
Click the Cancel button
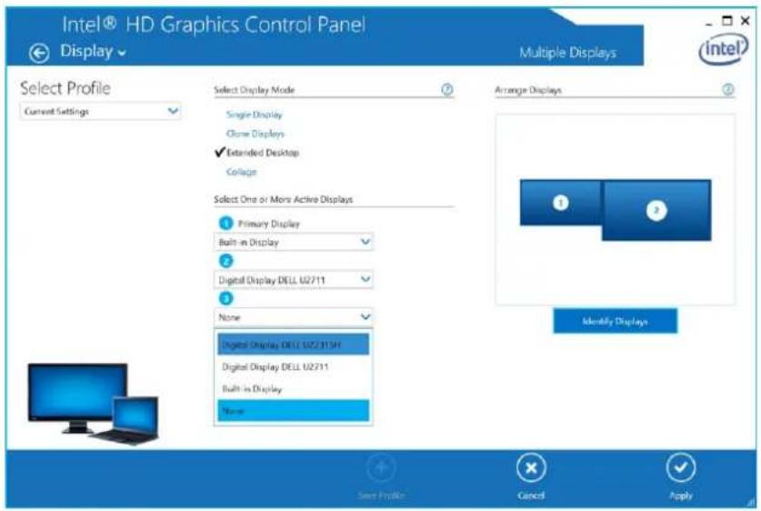tap(531, 476)
